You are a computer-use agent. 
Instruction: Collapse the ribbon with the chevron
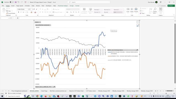pyautogui.click(x=174, y=15)
